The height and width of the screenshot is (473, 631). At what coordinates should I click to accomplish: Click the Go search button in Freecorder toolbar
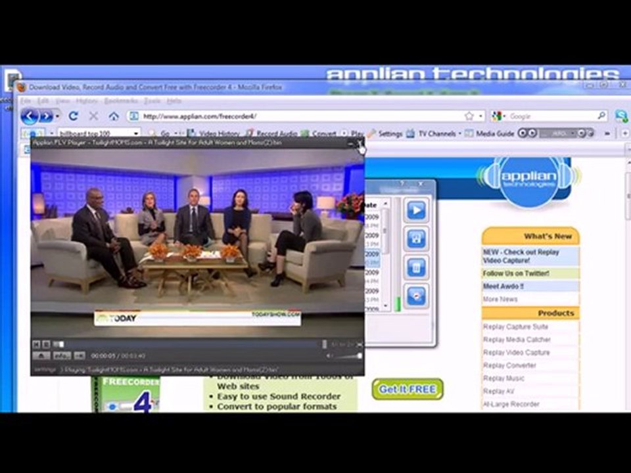coord(160,133)
